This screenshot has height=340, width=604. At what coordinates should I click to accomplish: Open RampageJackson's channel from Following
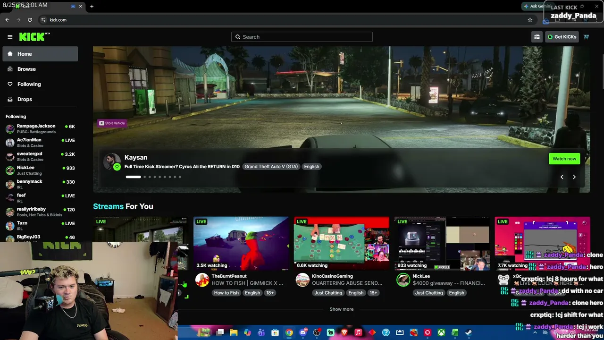coord(40,129)
